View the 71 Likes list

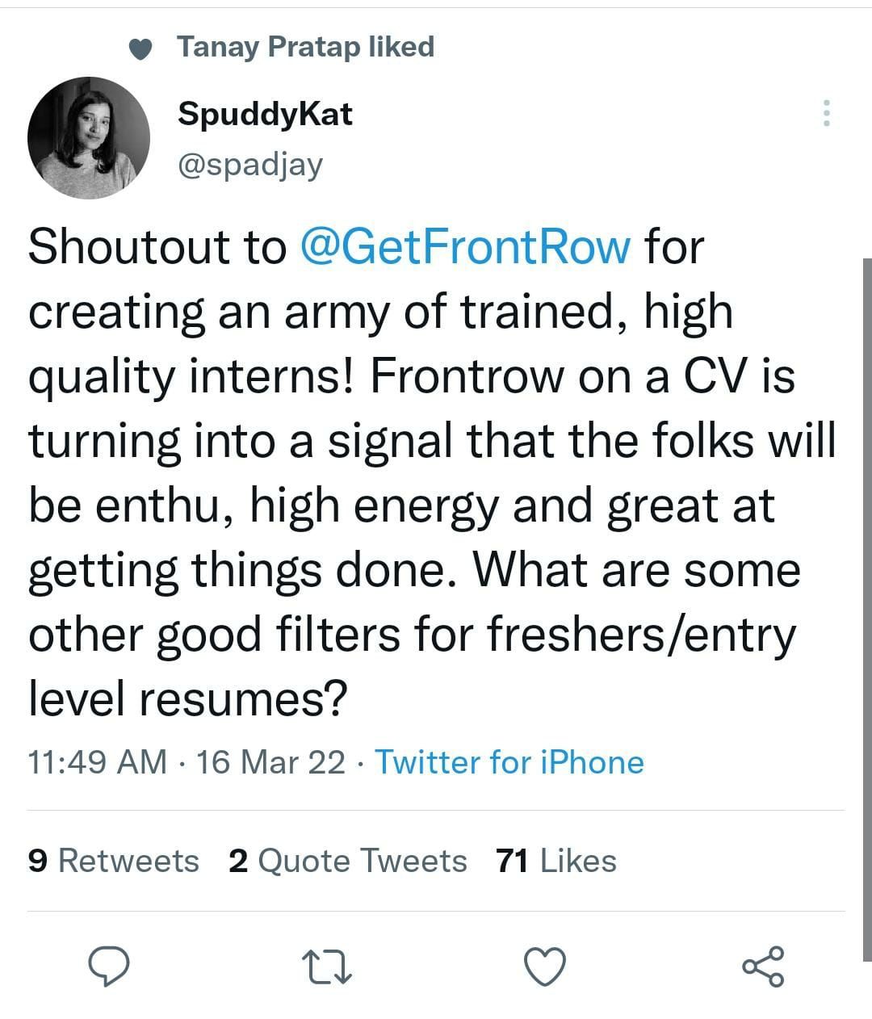pyautogui.click(x=556, y=861)
